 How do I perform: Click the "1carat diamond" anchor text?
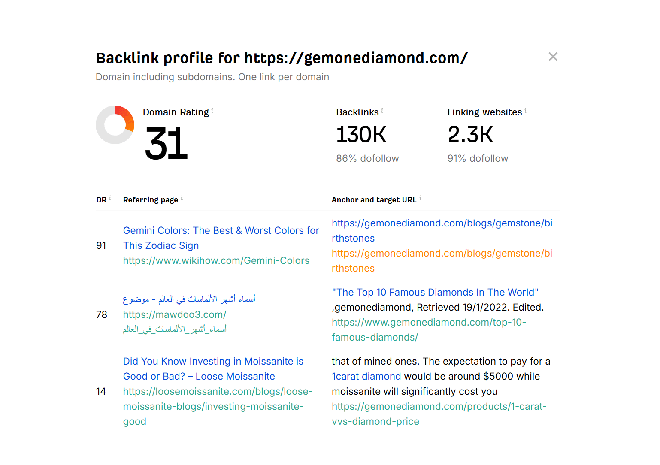(366, 376)
